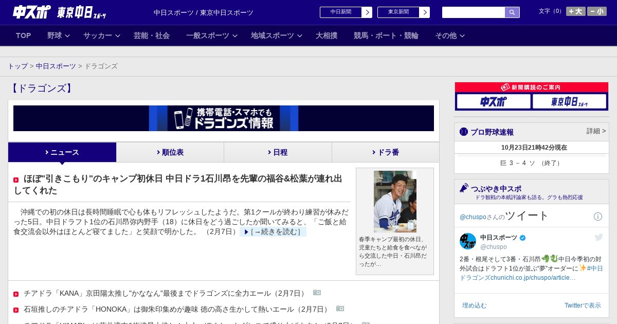The height and width of the screenshot is (324, 617).
Task: Click 埋め込む embed link
Action: pos(474,305)
